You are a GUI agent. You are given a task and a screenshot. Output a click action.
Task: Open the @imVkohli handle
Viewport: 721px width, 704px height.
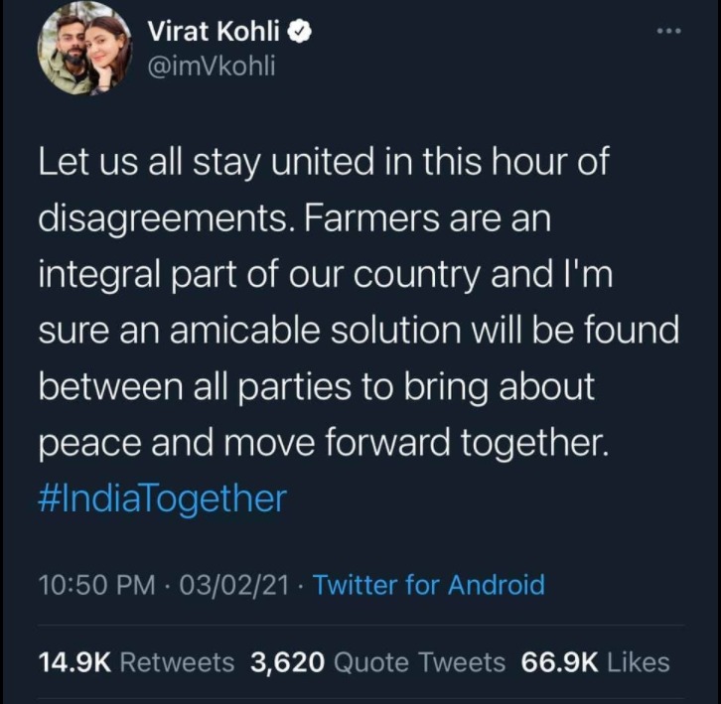coord(211,66)
